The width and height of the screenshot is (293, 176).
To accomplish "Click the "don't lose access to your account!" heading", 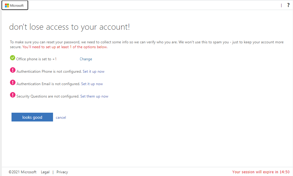I will point(69,27).
